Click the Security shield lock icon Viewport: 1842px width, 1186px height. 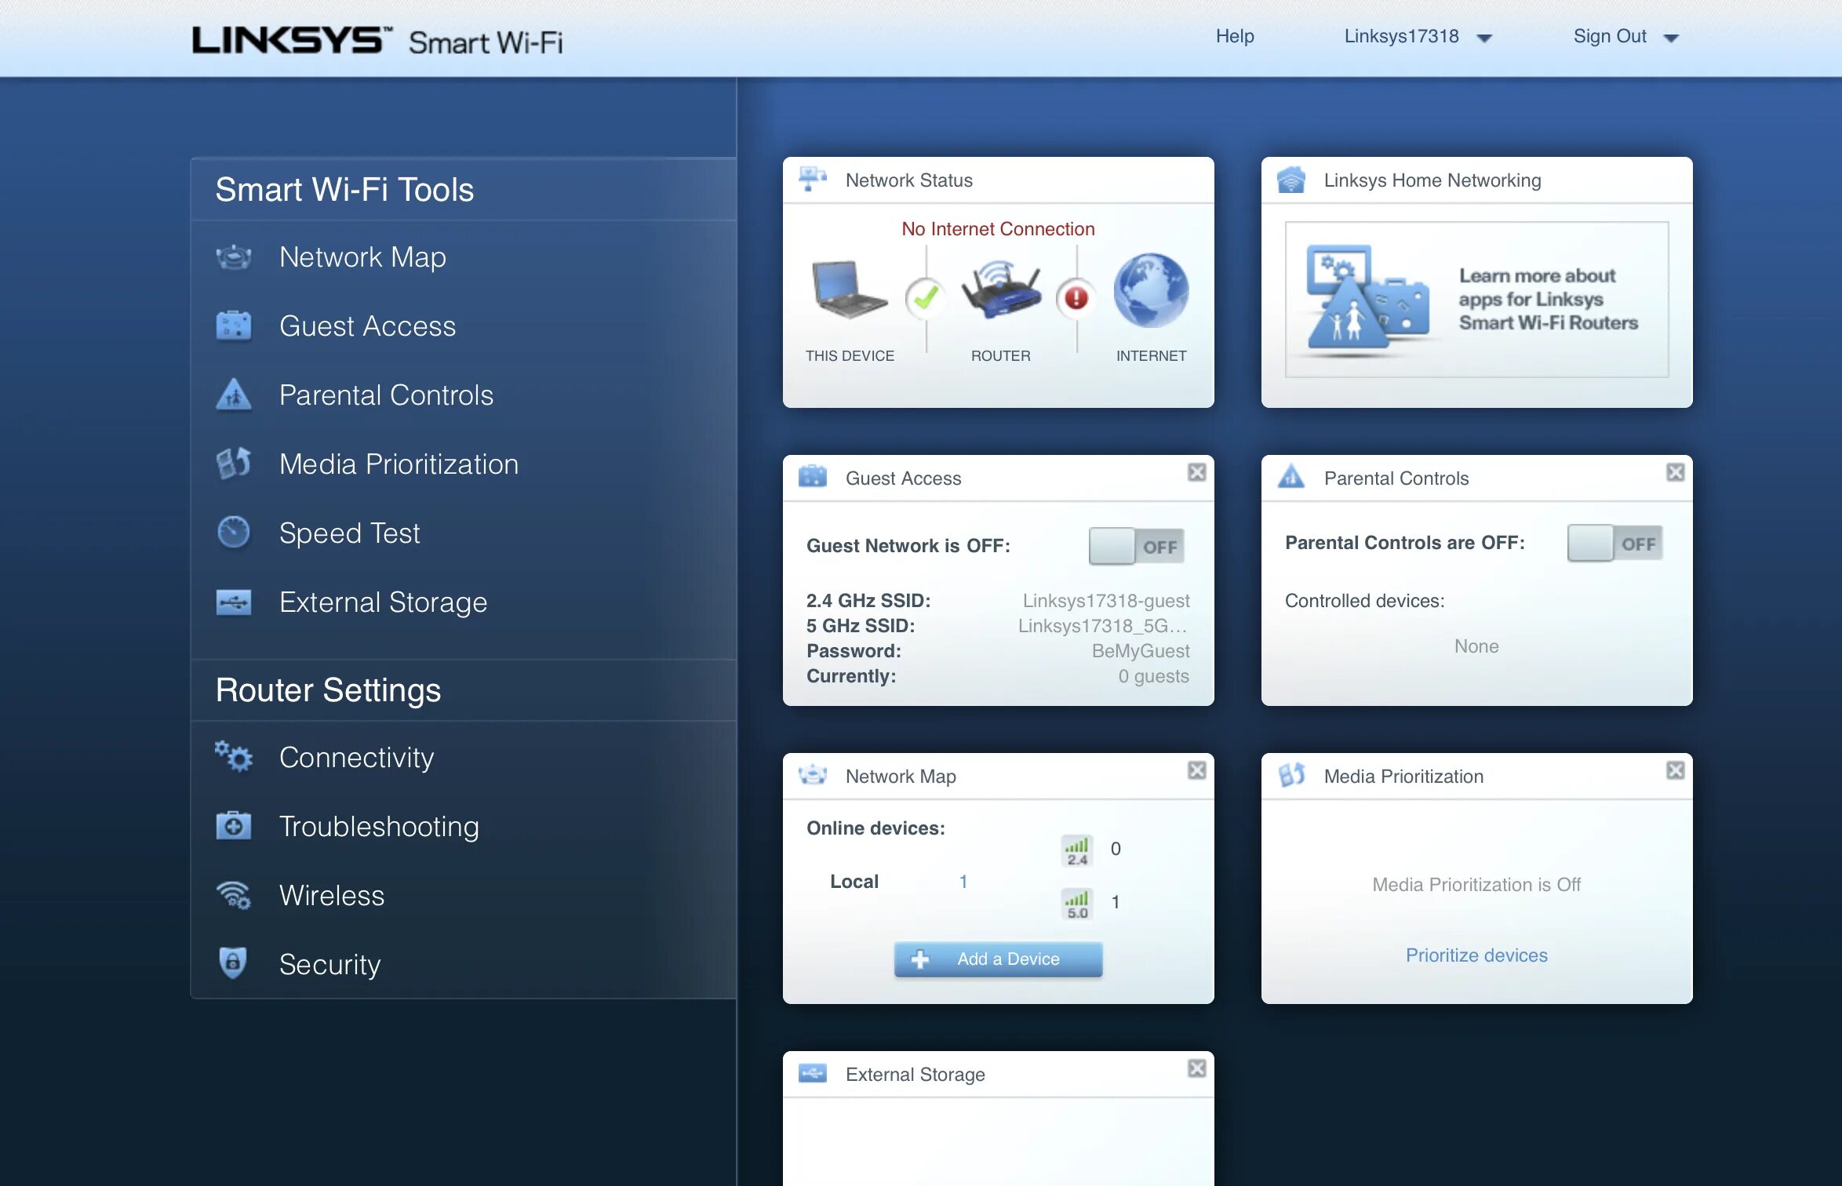tap(233, 963)
